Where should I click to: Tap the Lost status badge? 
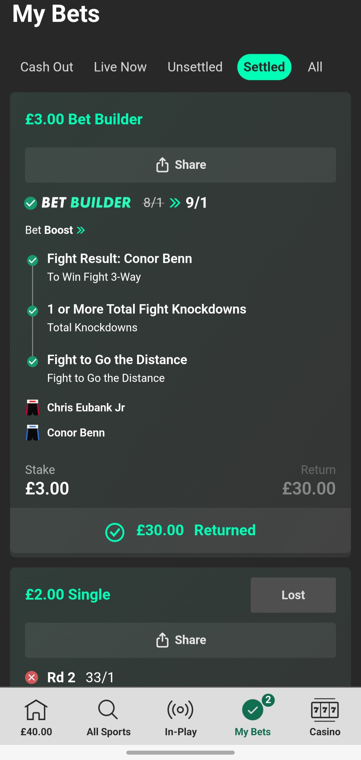tap(293, 595)
